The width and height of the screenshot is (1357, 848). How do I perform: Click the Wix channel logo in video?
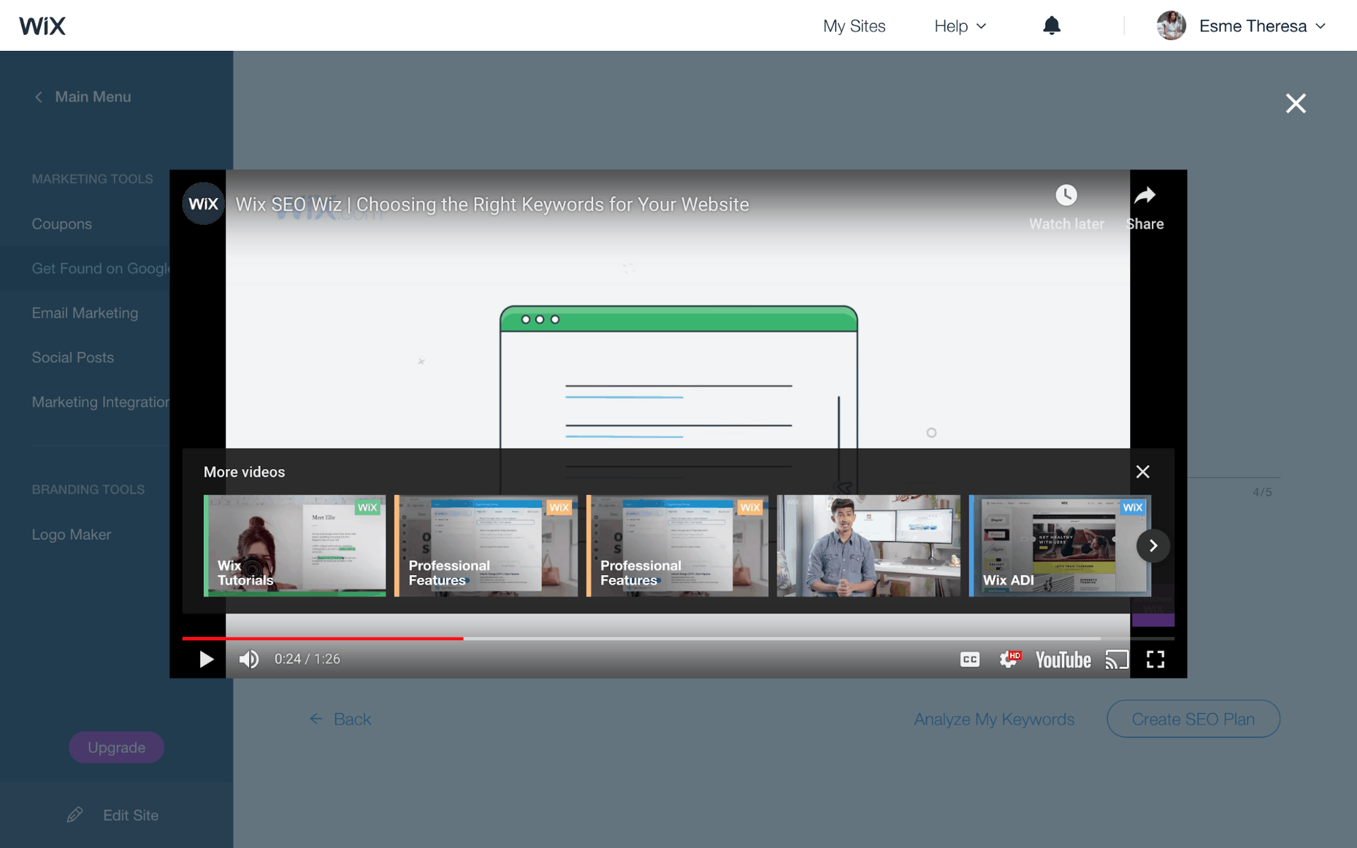[x=204, y=204]
